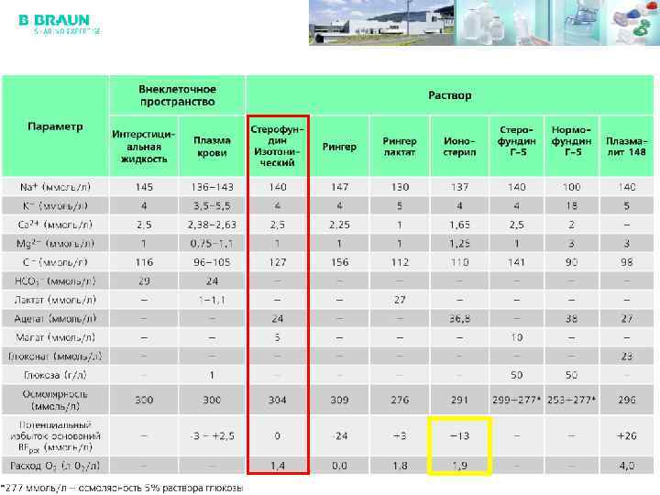Click the 'Рингер лактат' column header

[x=400, y=146]
